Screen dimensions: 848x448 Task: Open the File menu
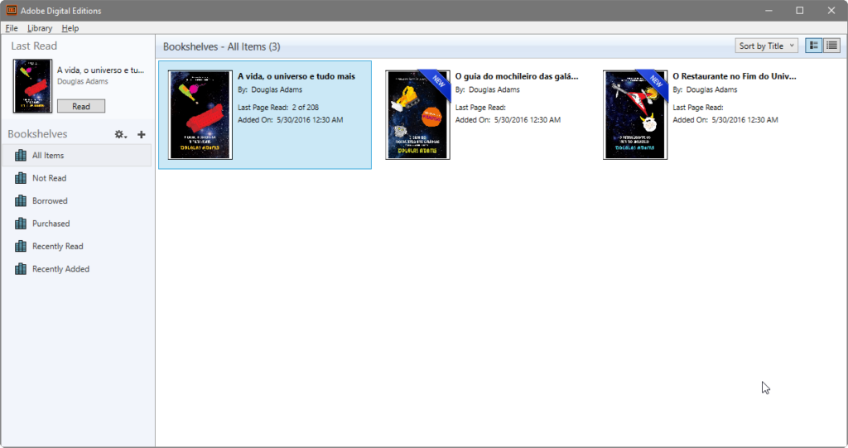point(12,28)
